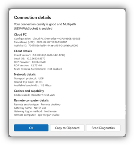Click the Timestamp (UTC) value

[x=52, y=42]
